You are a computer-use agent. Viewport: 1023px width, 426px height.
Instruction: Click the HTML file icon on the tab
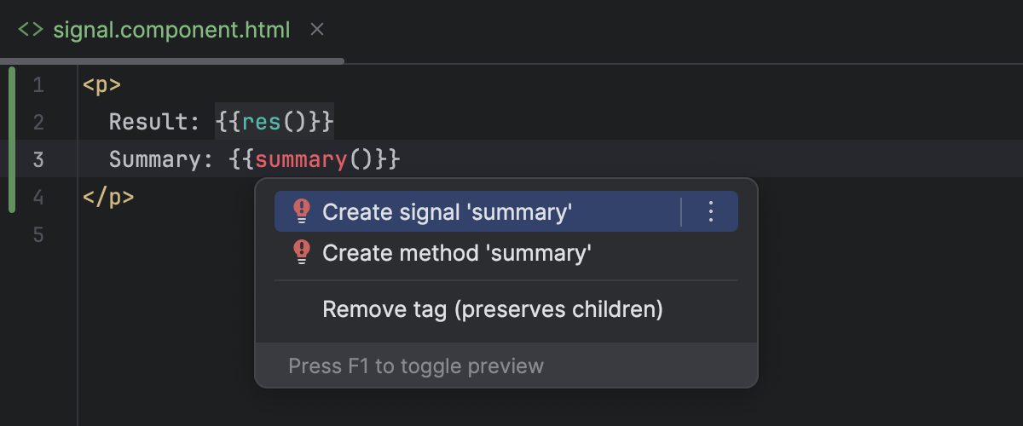click(31, 30)
